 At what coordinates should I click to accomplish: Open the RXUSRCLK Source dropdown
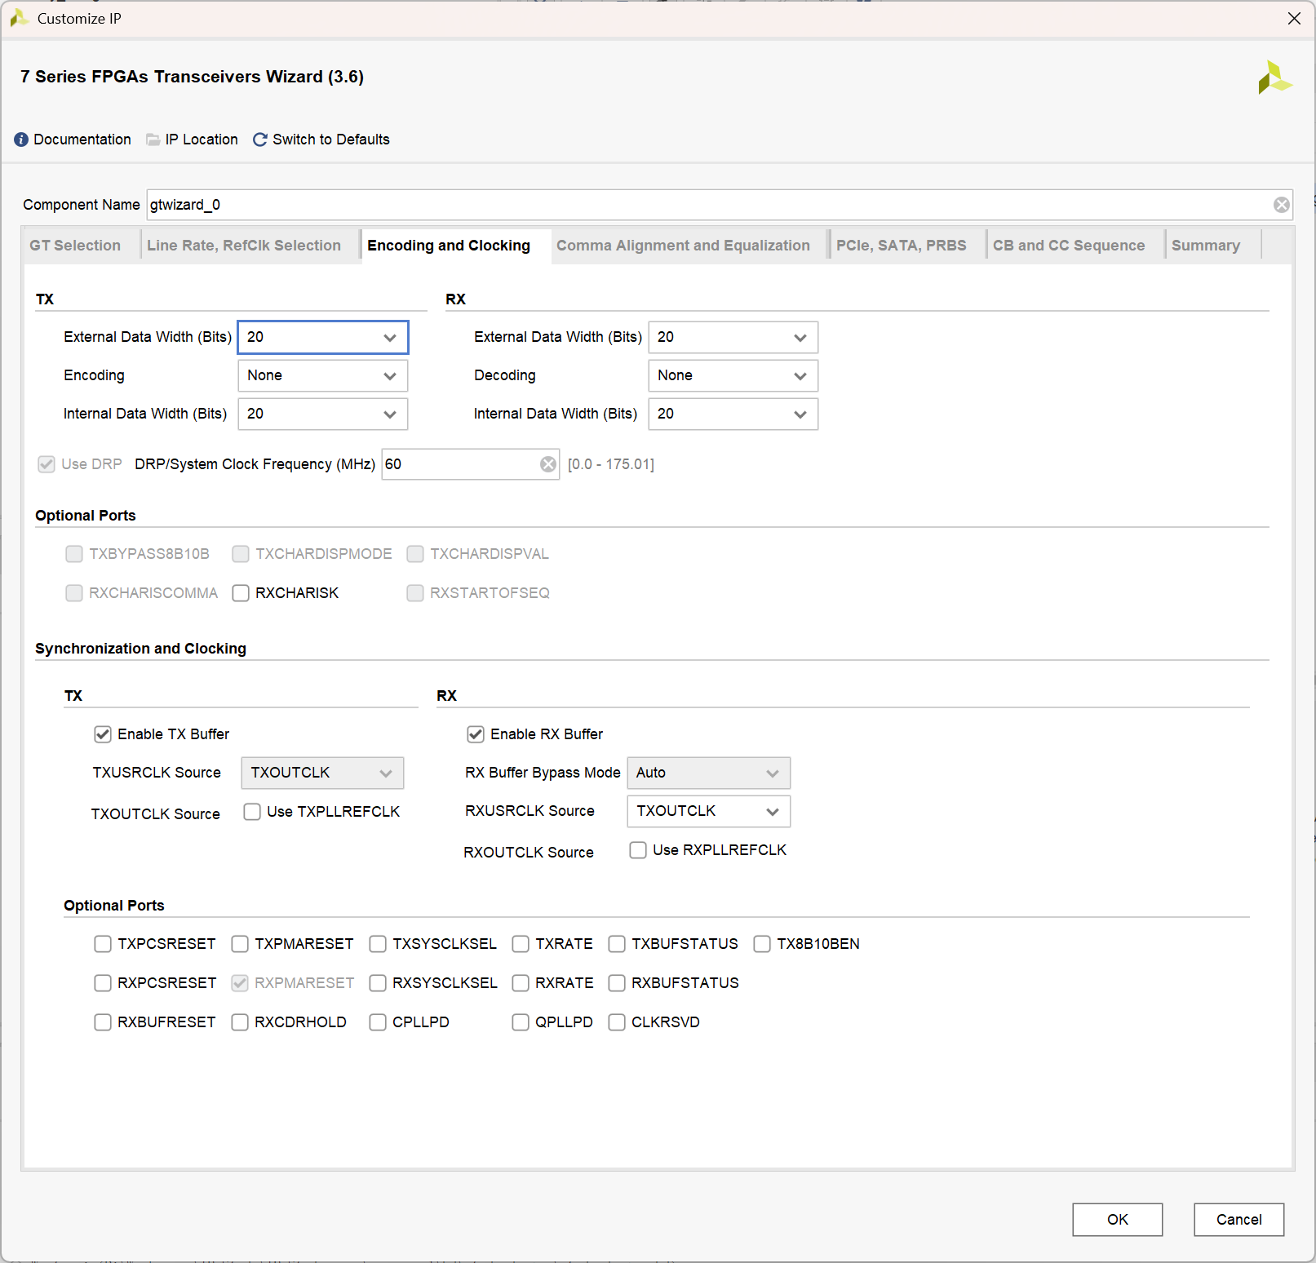[709, 811]
